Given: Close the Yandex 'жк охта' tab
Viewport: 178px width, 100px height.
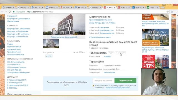Looking at the screenshot, I should tap(71, 7).
